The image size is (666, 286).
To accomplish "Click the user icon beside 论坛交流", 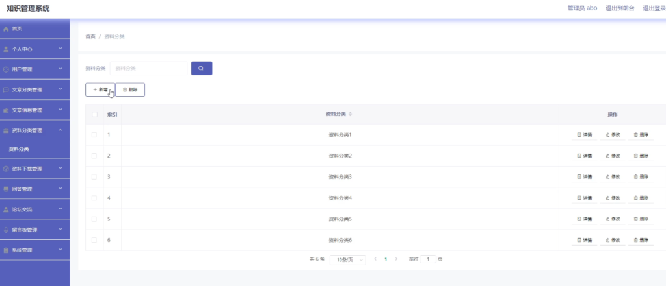I will click(x=6, y=209).
